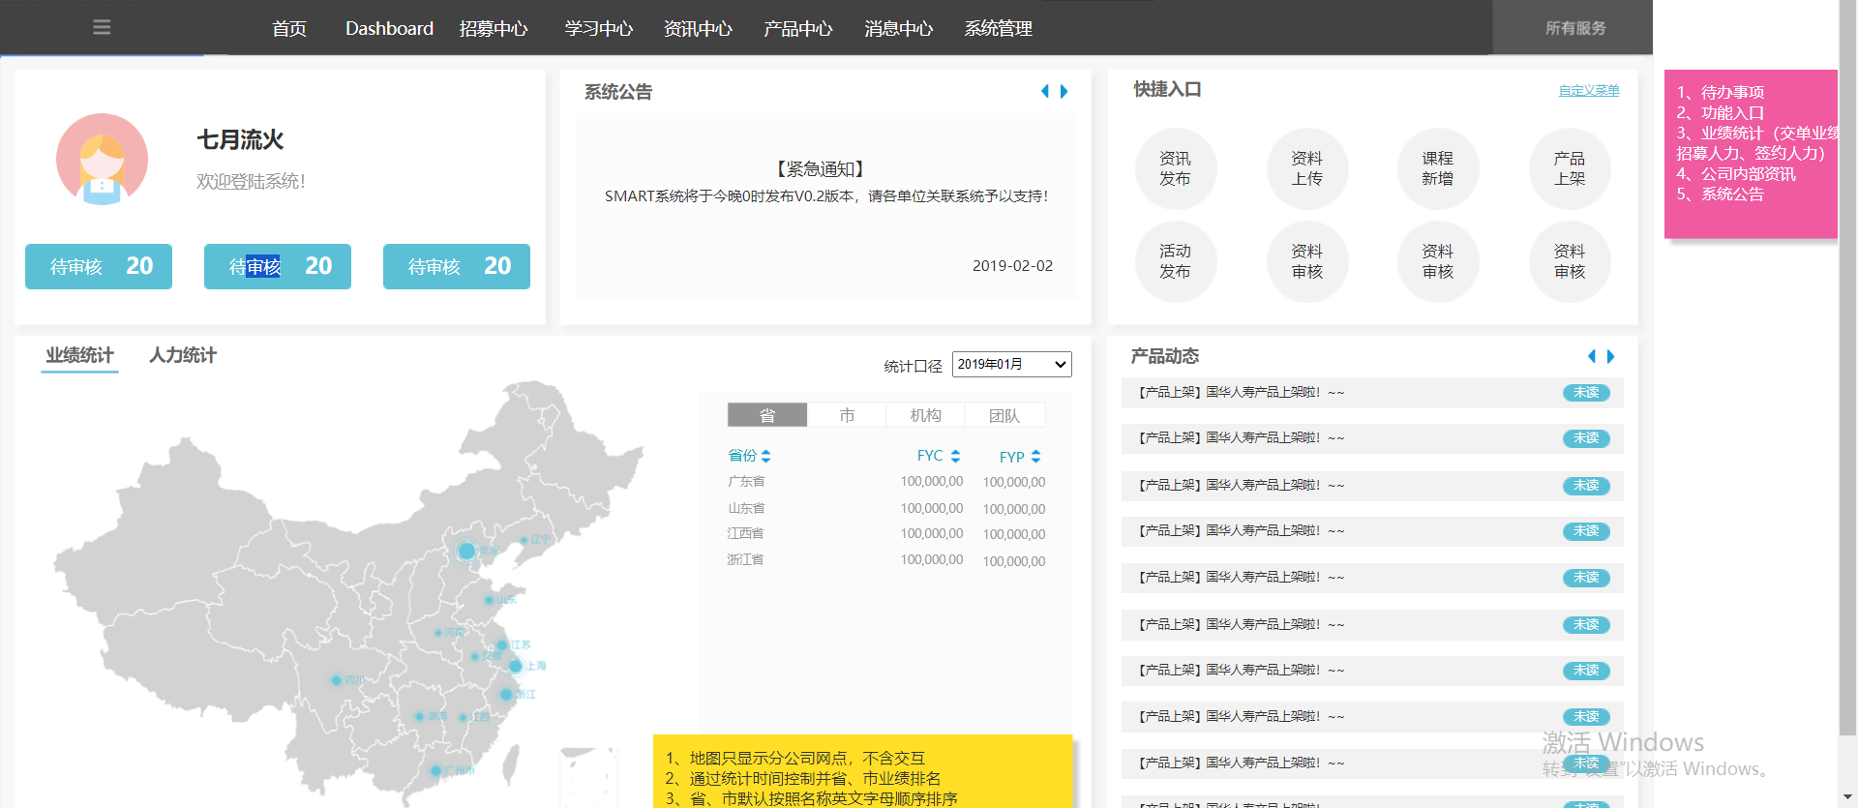The image size is (1858, 808).
Task: Go to next 产品动态 page arrow
Action: click(x=1610, y=356)
